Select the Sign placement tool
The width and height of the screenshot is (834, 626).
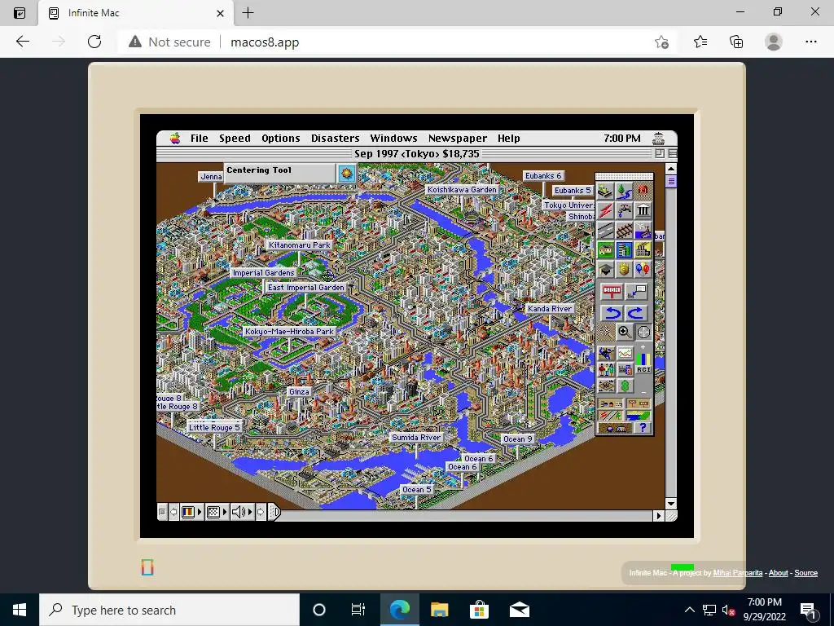click(612, 292)
